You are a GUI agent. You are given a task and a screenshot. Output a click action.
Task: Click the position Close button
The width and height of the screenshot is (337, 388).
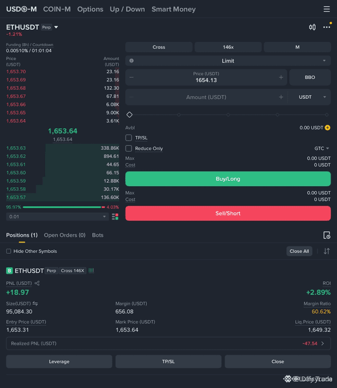pyautogui.click(x=278, y=361)
